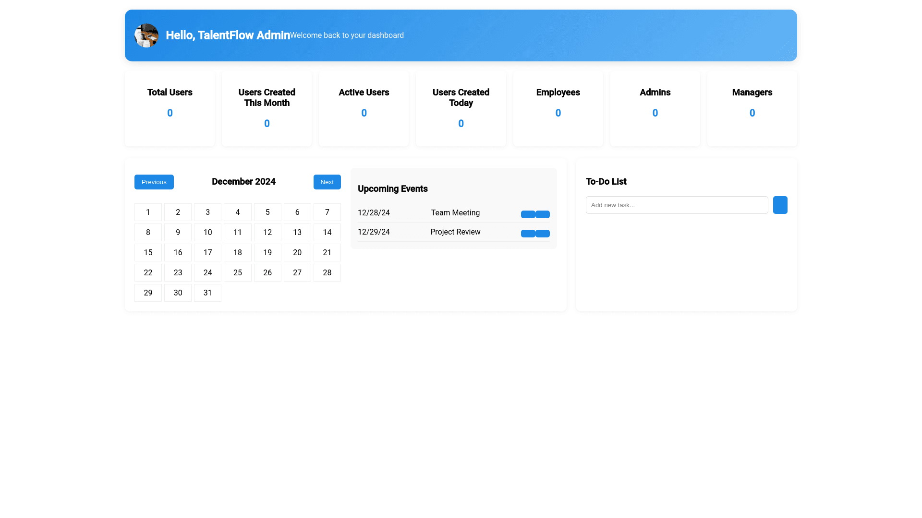Focus the Add new task field
Viewport: 922px width, 518px height.
(677, 205)
